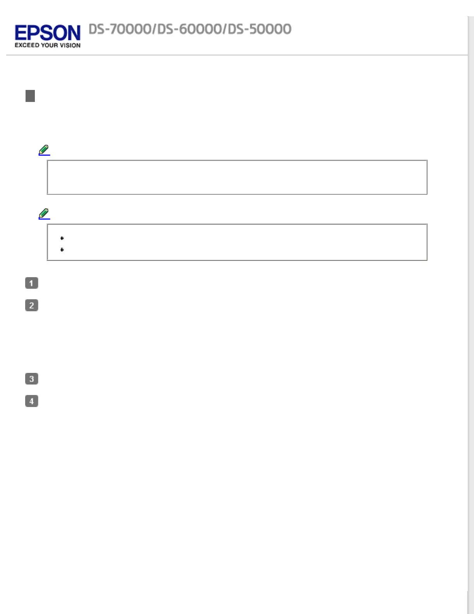This screenshot has width=474, height=614.
Task: Click the DS-50000 model name in header
Action: pos(259,29)
